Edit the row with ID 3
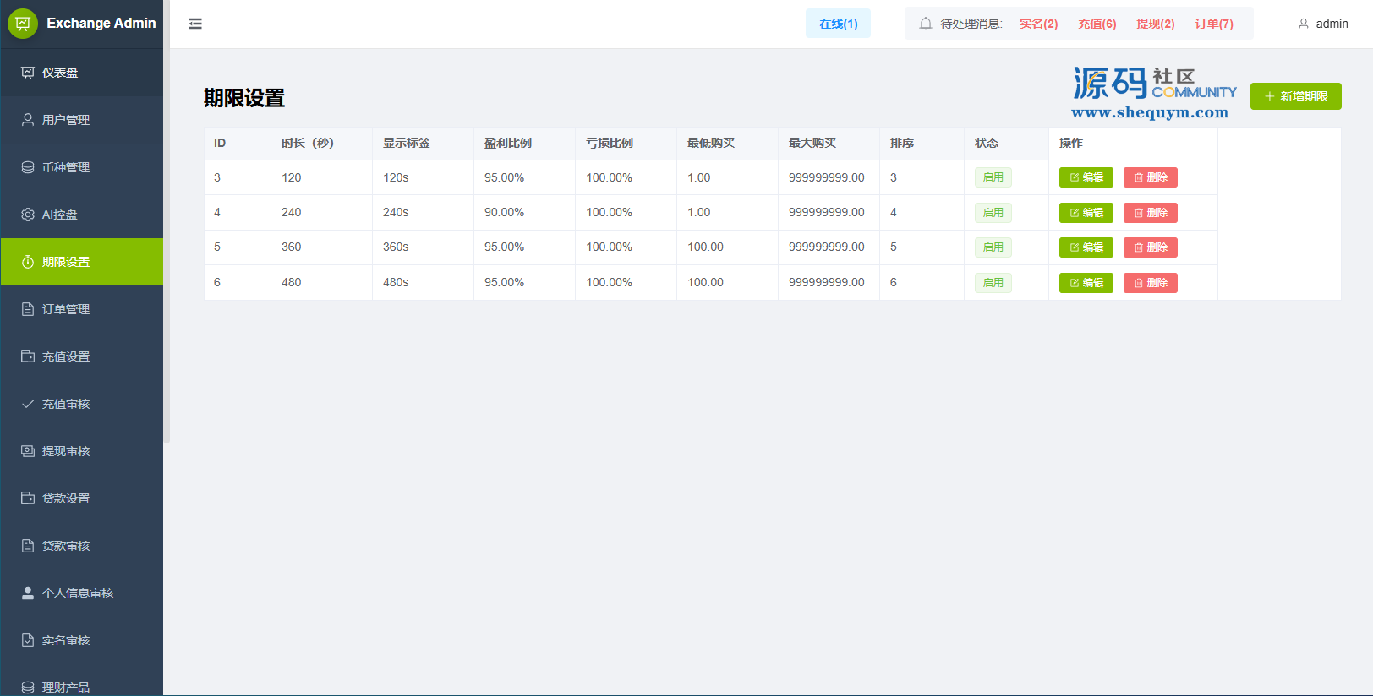Screen dimensions: 1373x696 click(1086, 177)
